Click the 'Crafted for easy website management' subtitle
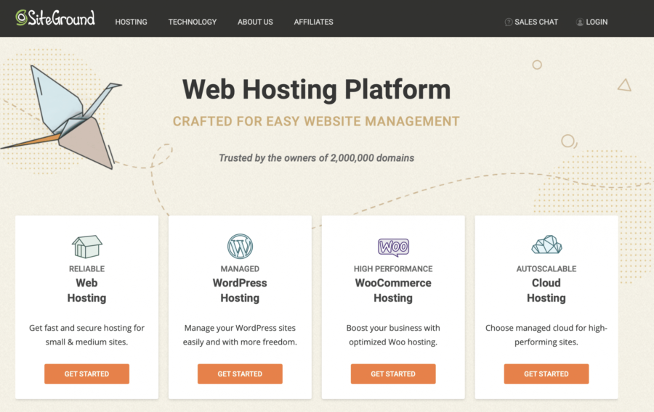This screenshot has width=654, height=412. (x=316, y=122)
